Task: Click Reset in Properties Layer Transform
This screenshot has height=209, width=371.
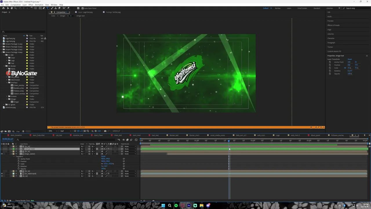Action: pyautogui.click(x=350, y=59)
